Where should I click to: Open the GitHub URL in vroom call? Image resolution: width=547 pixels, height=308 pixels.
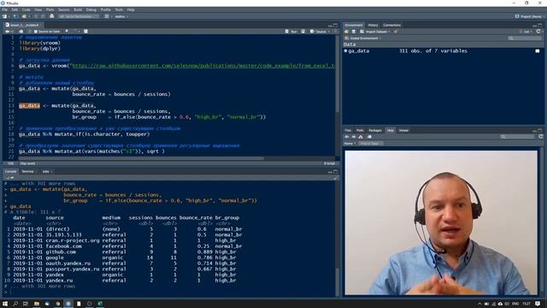pos(203,66)
